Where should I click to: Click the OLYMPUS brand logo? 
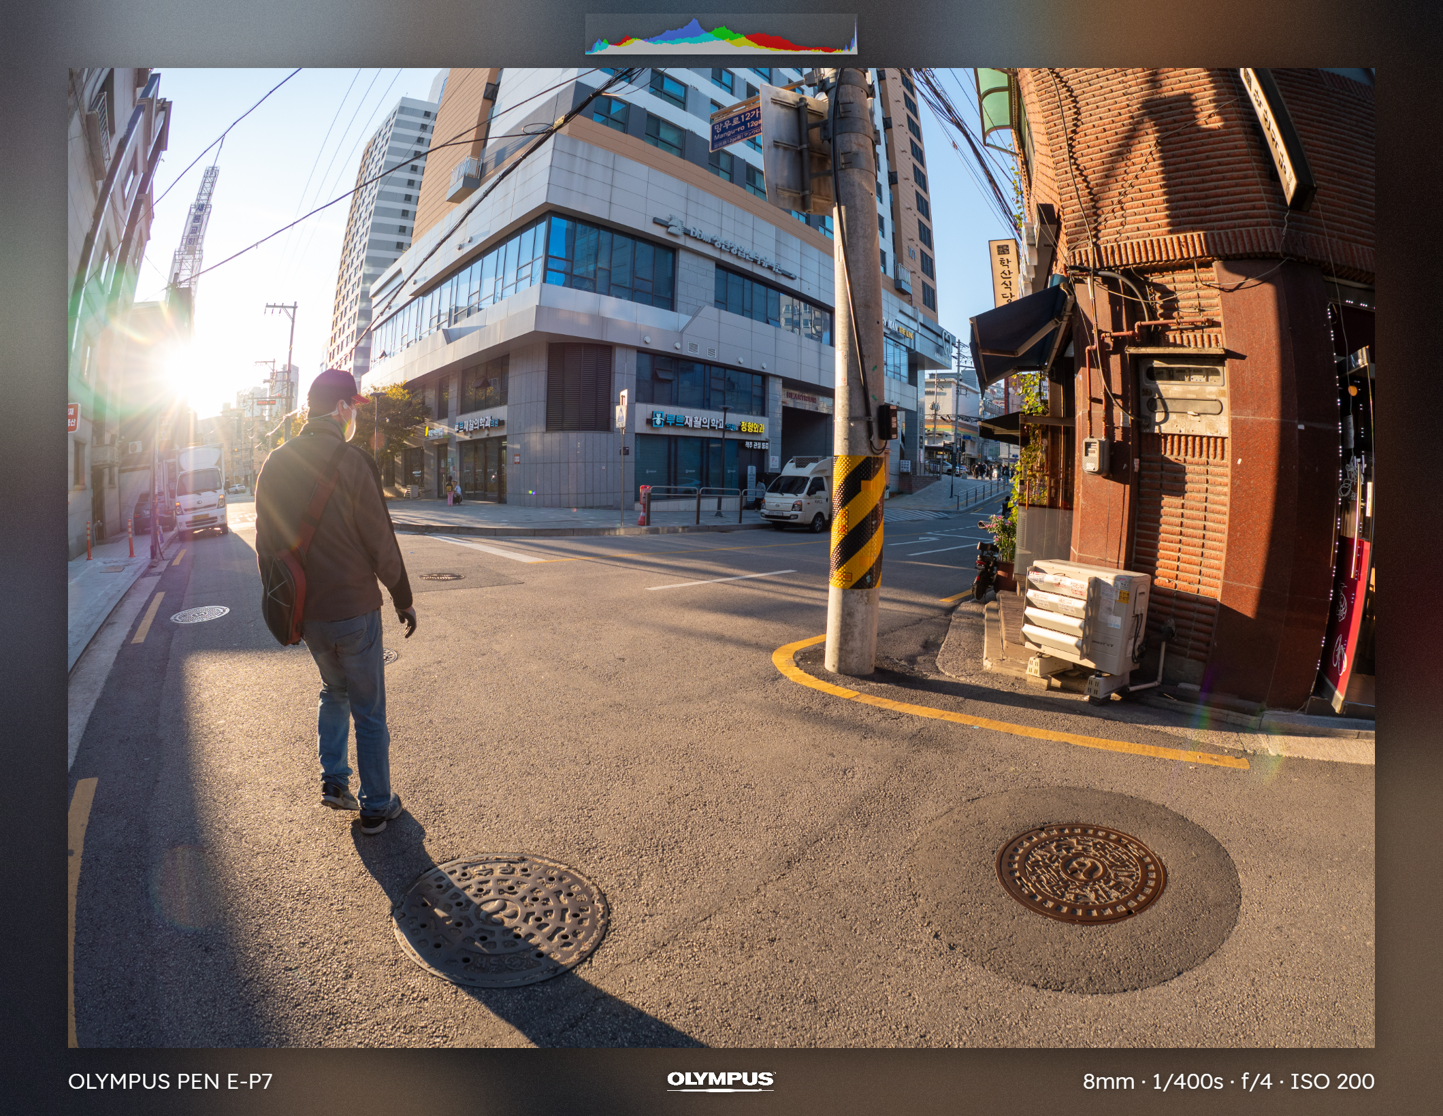pos(721,1081)
